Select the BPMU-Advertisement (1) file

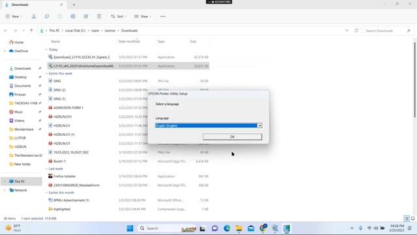pyautogui.click(x=128, y=200)
